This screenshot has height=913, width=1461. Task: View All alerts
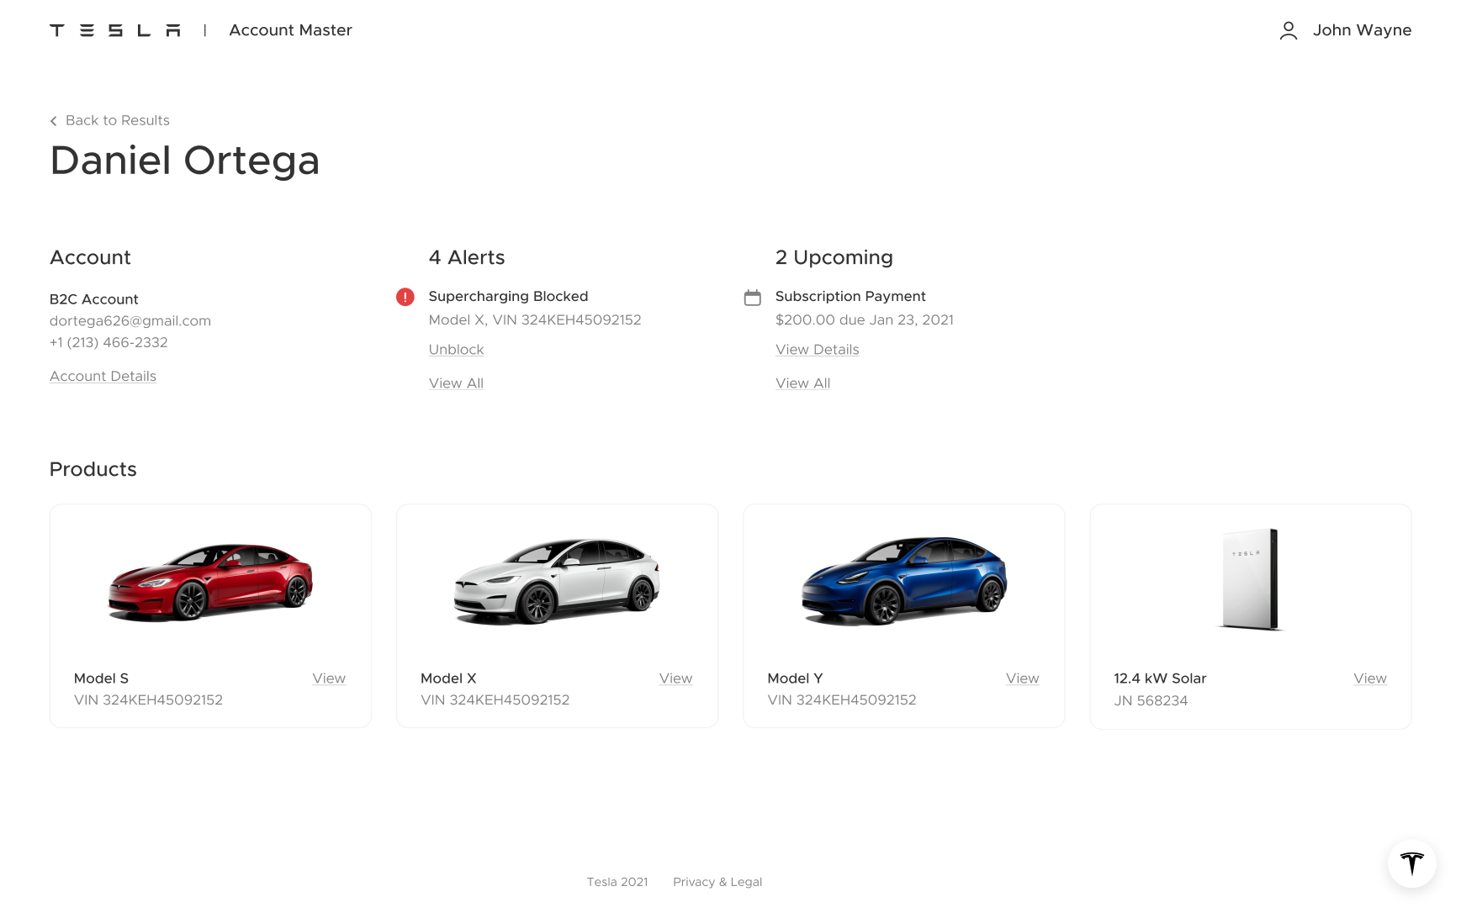point(456,383)
